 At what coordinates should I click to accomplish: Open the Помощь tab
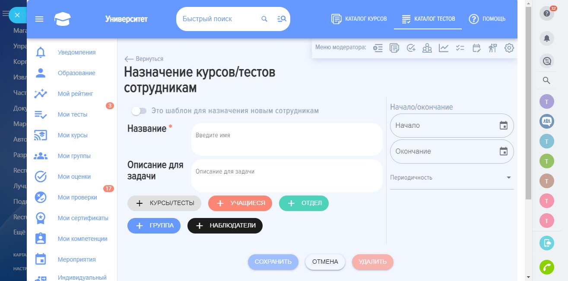(x=487, y=19)
